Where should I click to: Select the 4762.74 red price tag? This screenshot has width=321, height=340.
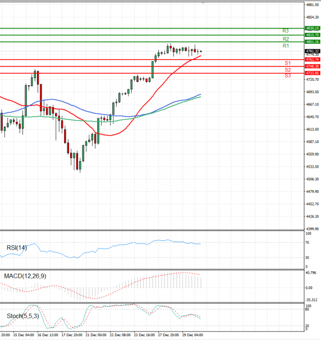click(x=312, y=59)
